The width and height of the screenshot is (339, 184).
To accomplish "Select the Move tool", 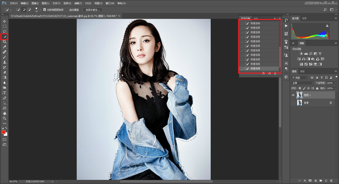I will pos(5,21).
